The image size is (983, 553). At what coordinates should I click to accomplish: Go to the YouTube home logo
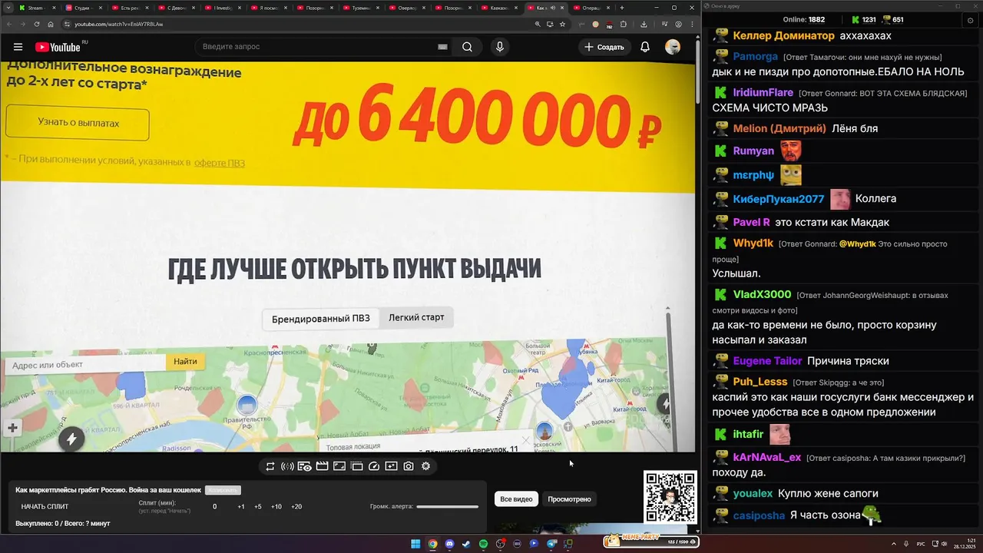click(58, 47)
